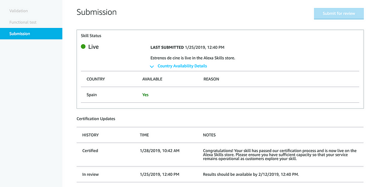Open the Validation sidebar item
373x187 pixels.
coord(19,10)
